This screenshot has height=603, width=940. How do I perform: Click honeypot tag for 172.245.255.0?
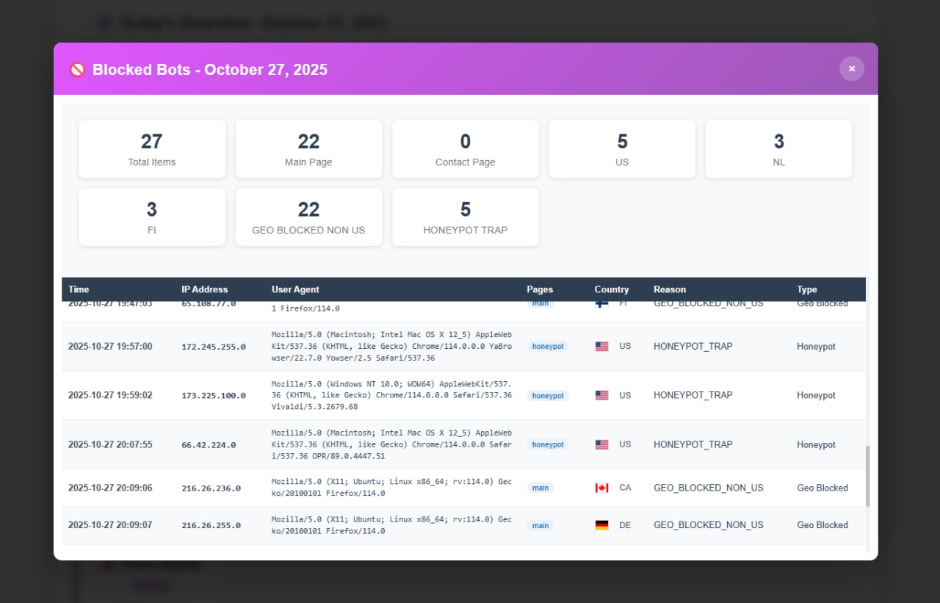coord(548,347)
